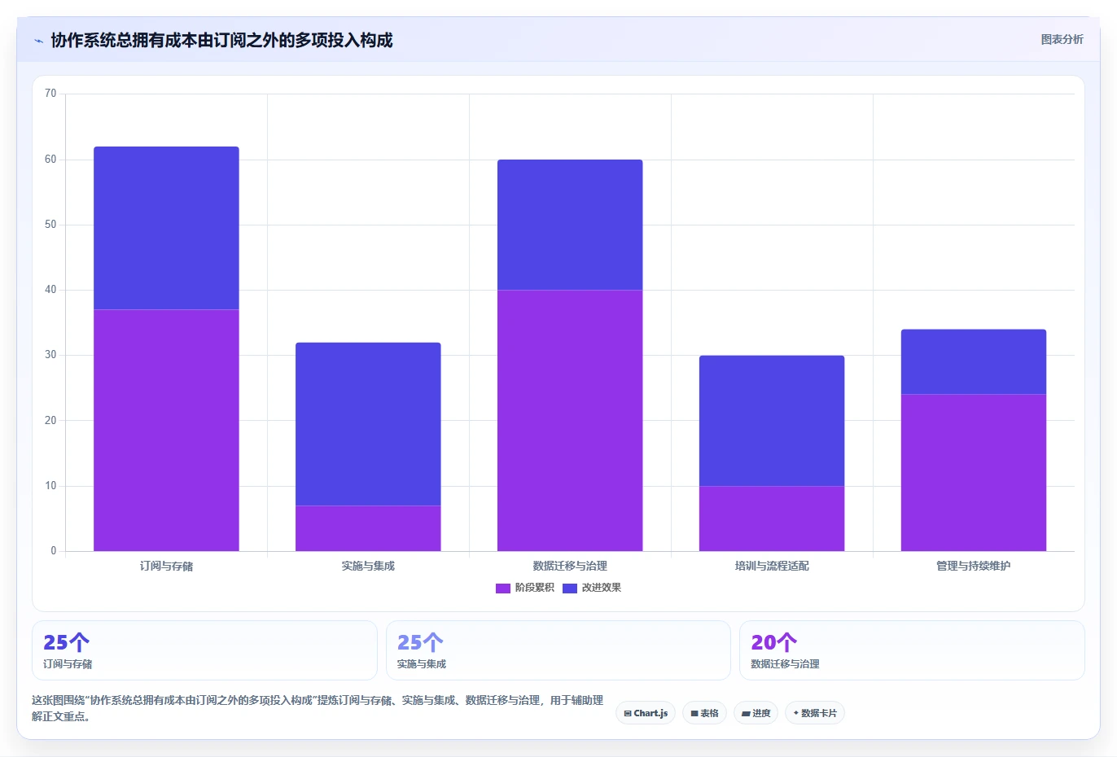Click the y-axis value 70

click(50, 94)
